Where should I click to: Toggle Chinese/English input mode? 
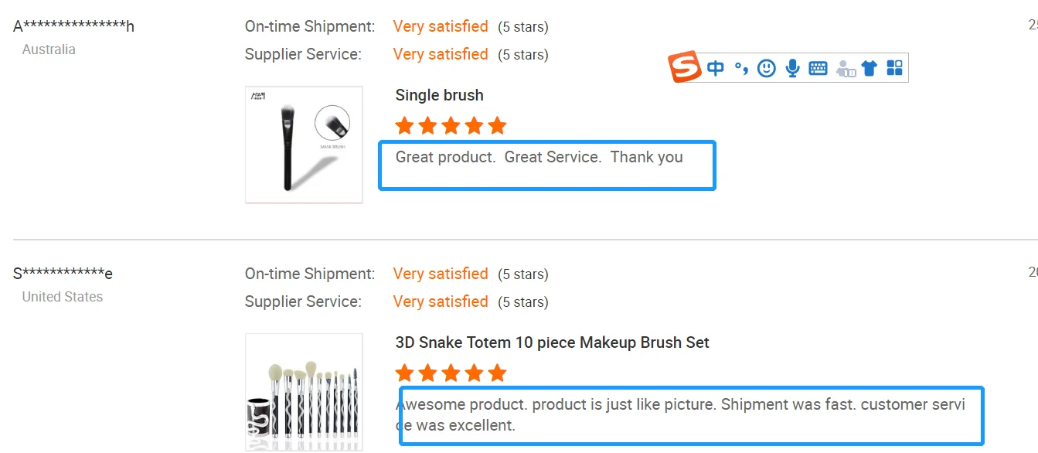point(716,68)
